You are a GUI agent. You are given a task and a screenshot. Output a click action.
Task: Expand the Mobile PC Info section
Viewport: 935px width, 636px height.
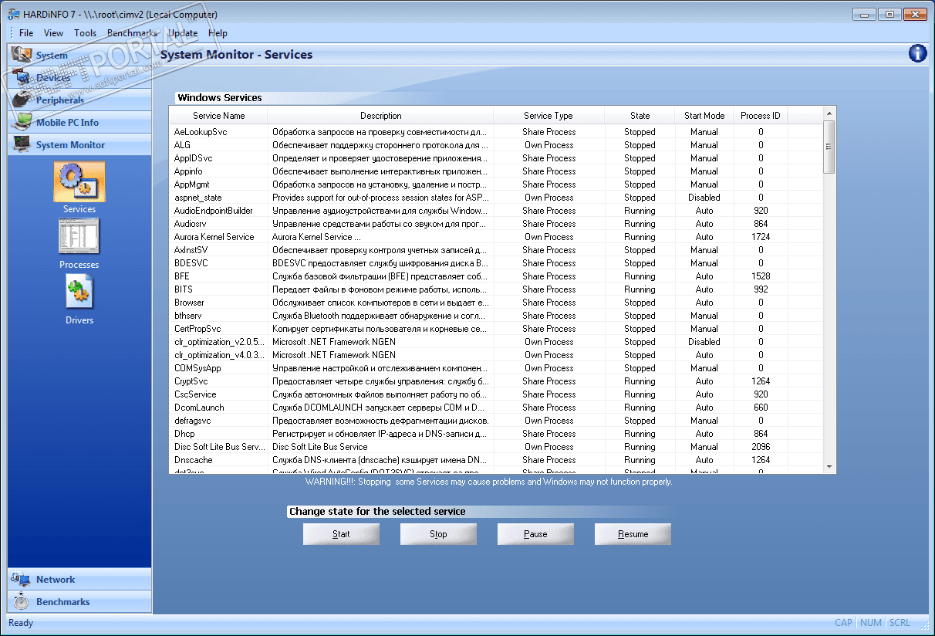click(x=79, y=122)
